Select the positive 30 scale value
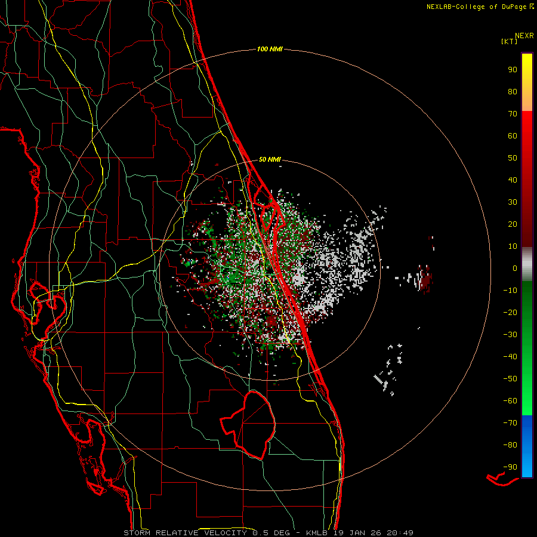The width and height of the screenshot is (537, 537). (513, 202)
